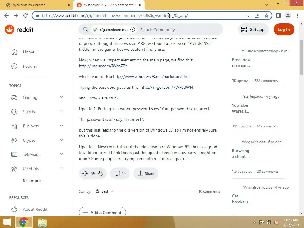The image size is (304, 228).
Task: Remove r/gamedetectives search filter
Action: click(133, 29)
